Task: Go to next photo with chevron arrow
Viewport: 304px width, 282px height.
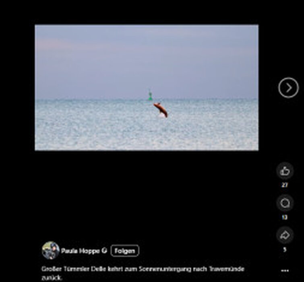Action: click(x=288, y=88)
